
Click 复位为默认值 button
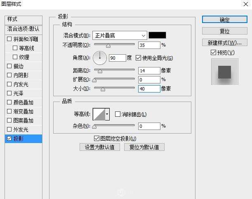(x=144, y=147)
